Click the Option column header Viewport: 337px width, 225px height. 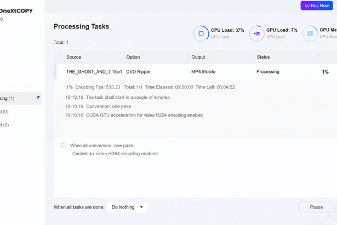133,57
